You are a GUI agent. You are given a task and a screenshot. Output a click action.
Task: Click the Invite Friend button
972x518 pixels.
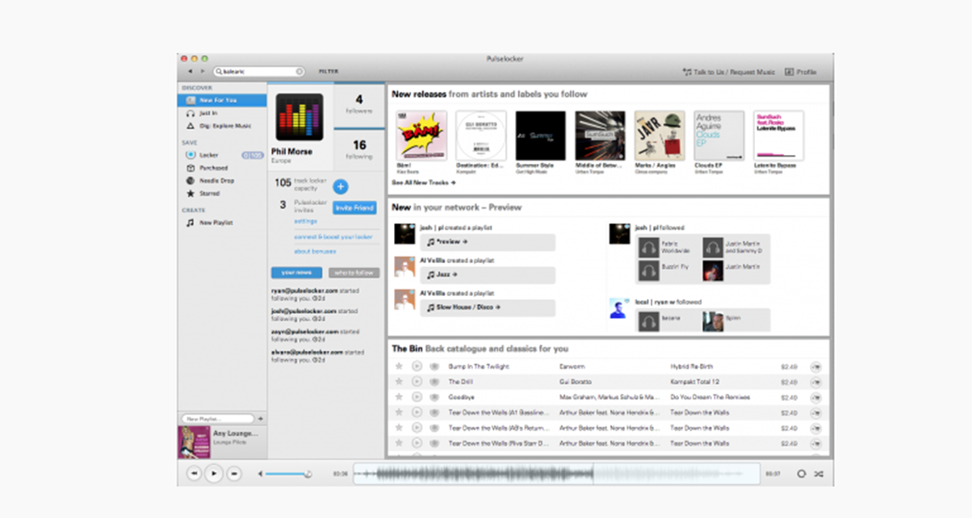[x=354, y=208]
